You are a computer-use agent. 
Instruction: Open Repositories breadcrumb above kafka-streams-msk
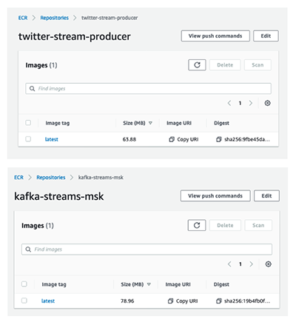(51, 178)
